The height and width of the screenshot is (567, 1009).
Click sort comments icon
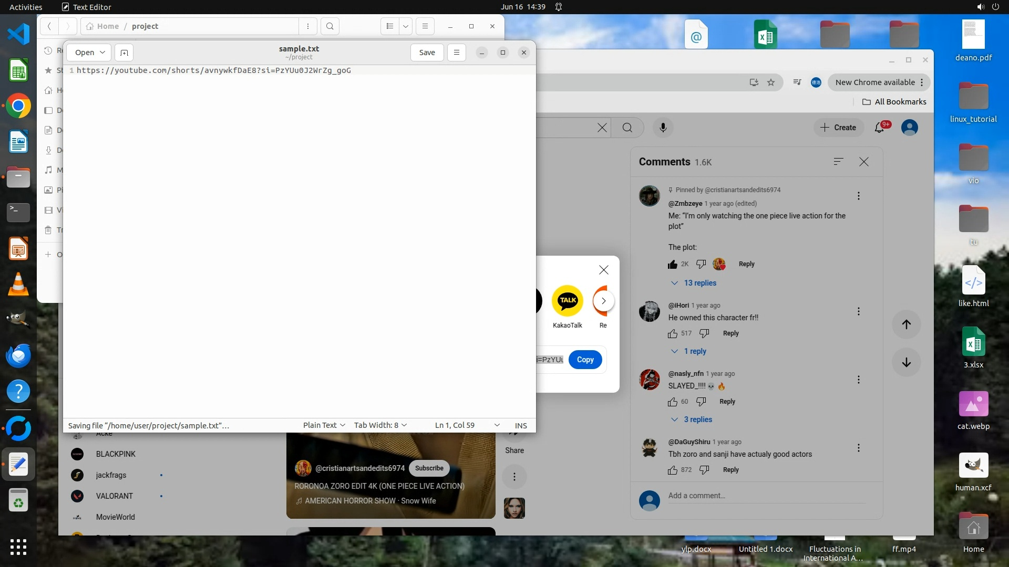(x=838, y=162)
